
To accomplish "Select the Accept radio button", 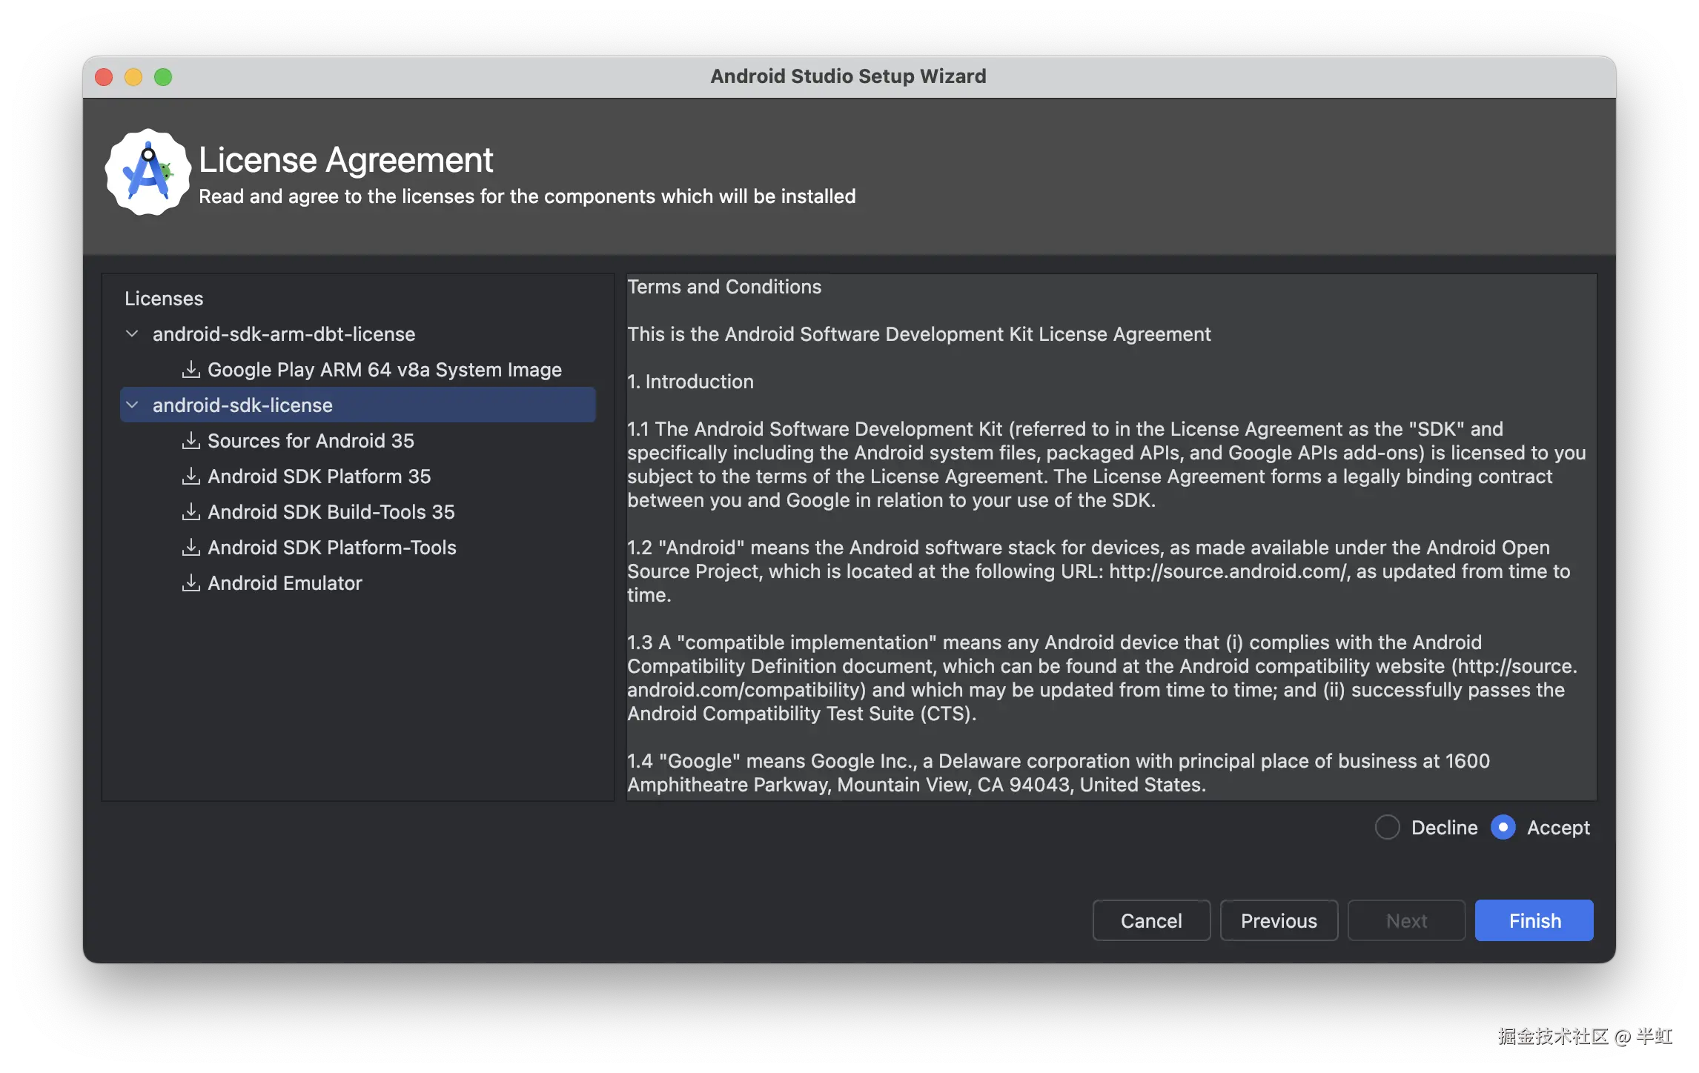I will coord(1503,827).
